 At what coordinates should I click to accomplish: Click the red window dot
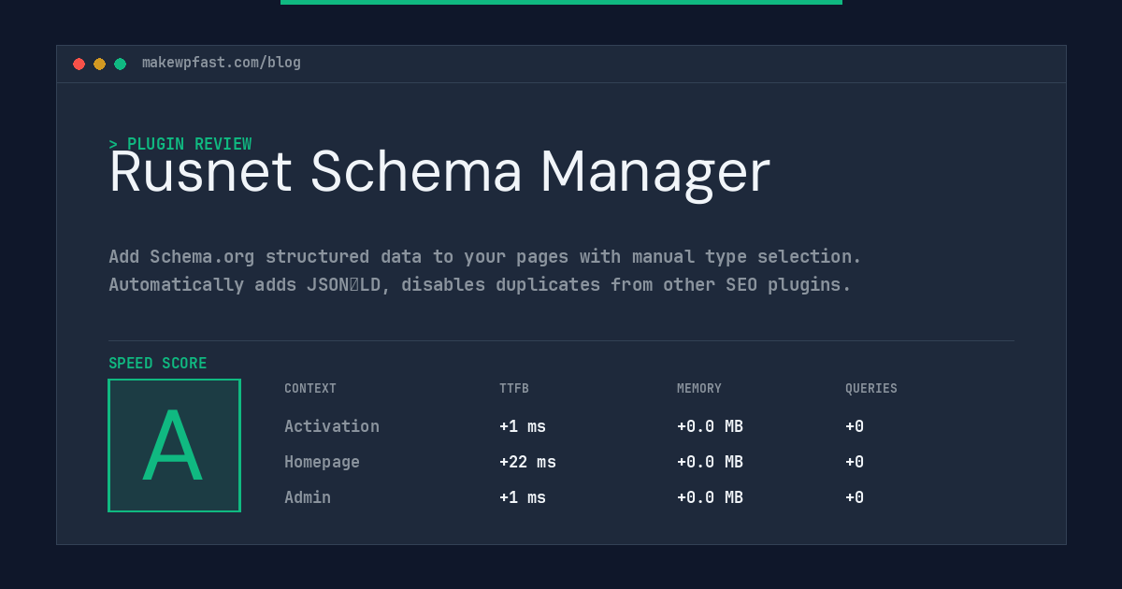(79, 64)
